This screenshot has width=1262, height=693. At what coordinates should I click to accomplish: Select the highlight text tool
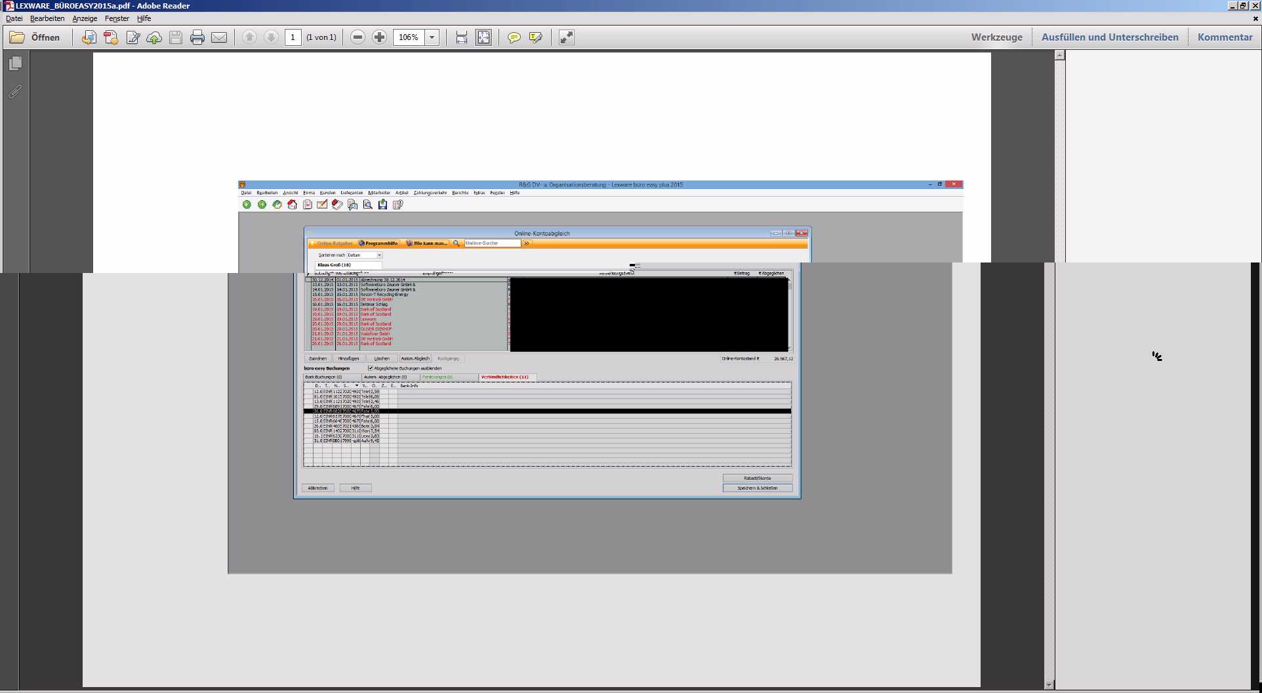click(536, 37)
